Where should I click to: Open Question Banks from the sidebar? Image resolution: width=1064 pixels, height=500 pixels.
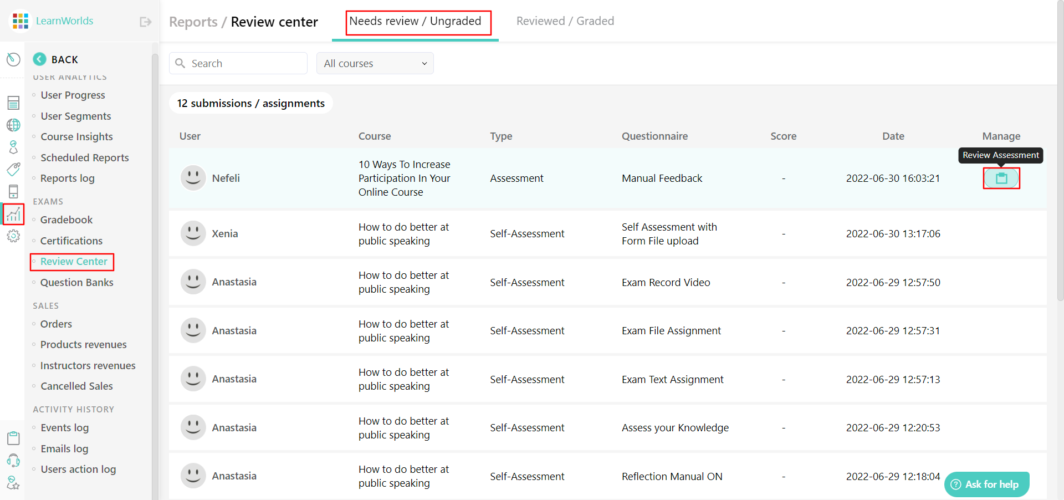76,282
